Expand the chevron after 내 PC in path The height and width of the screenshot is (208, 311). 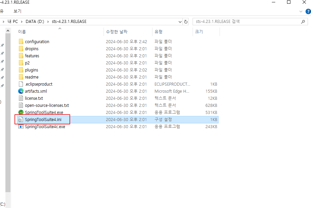click(22, 22)
